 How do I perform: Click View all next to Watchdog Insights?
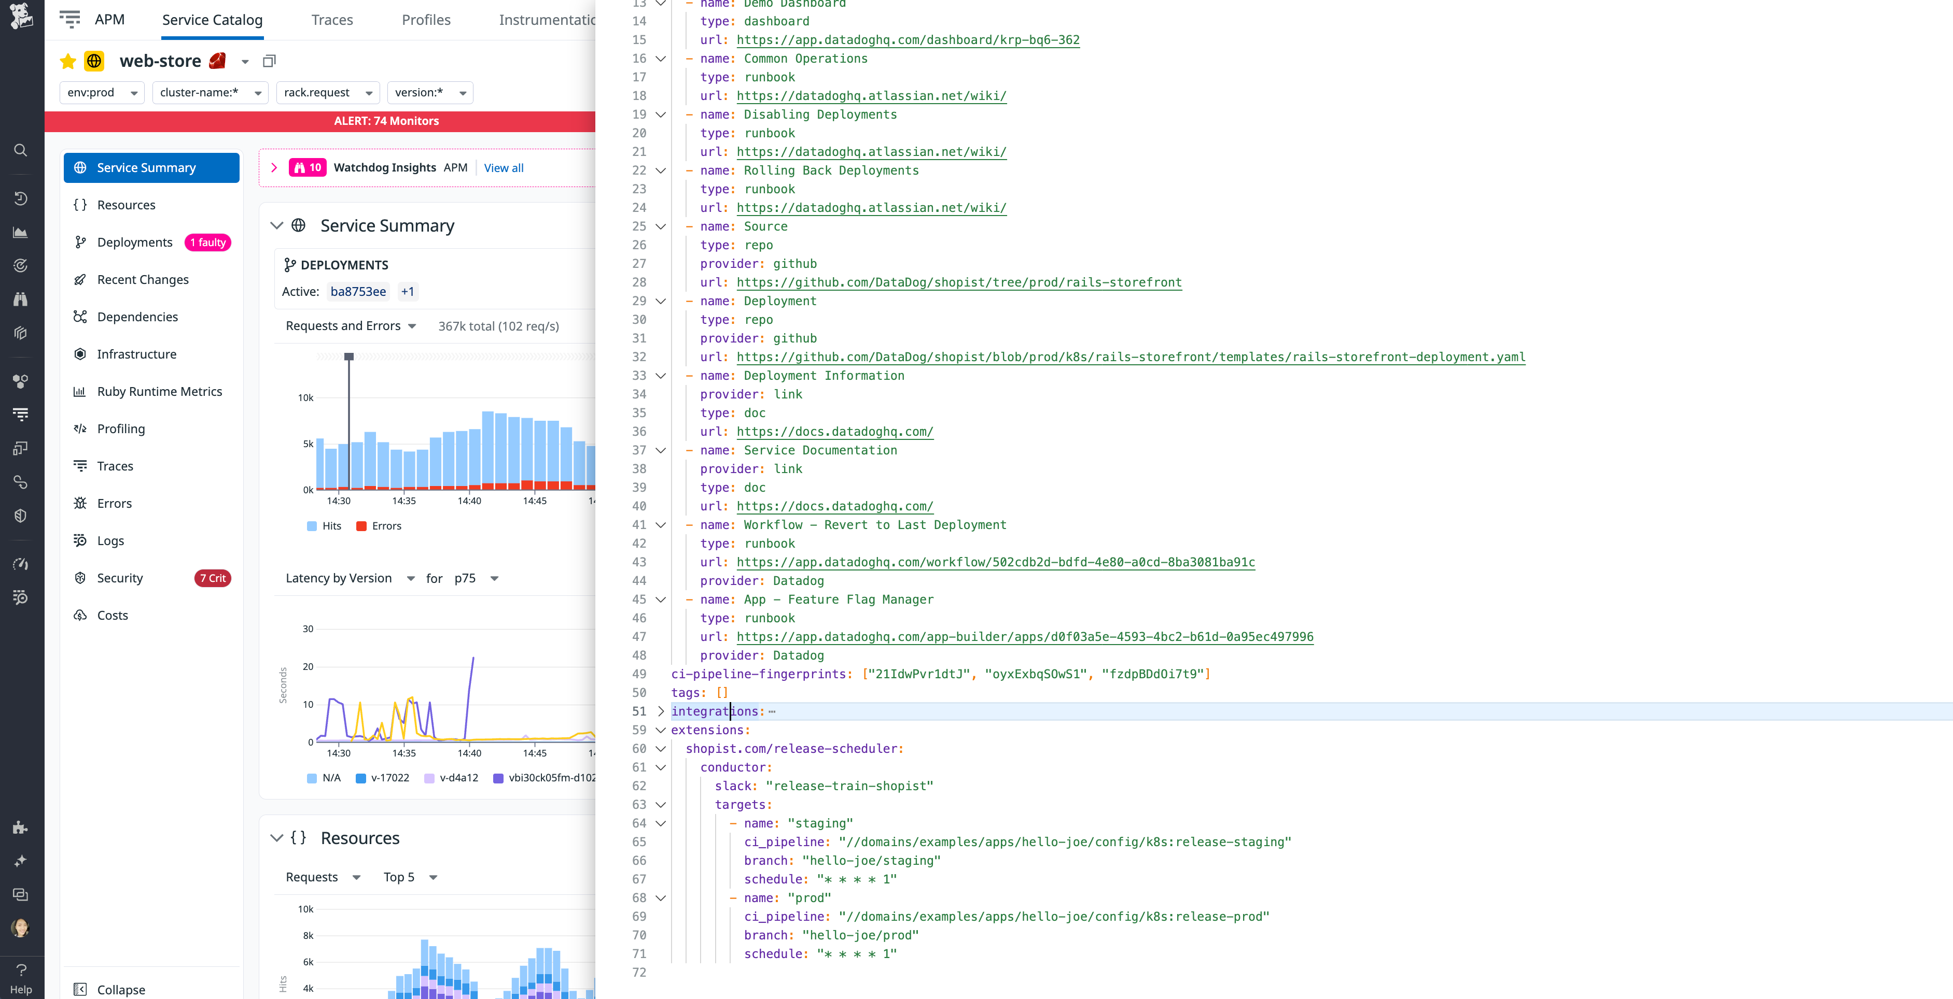coord(503,167)
